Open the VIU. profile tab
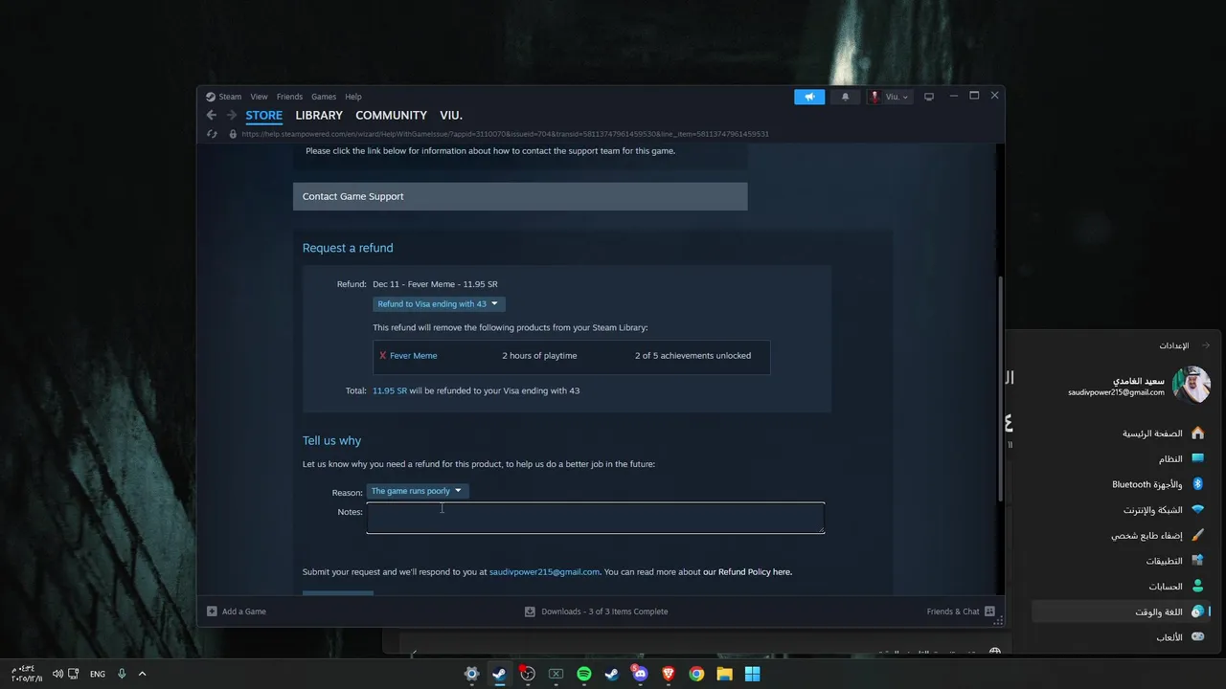Viewport: 1226px width, 689px height. point(451,115)
